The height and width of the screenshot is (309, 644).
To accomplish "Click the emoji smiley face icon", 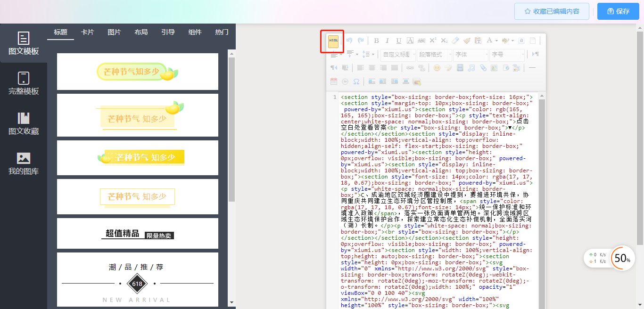I will [437, 68].
